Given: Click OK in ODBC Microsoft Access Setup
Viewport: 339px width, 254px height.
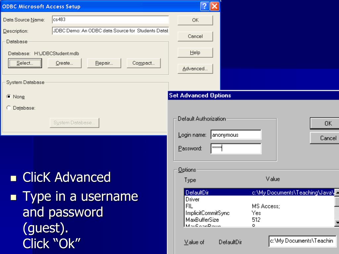Looking at the screenshot, I should pos(195,20).
